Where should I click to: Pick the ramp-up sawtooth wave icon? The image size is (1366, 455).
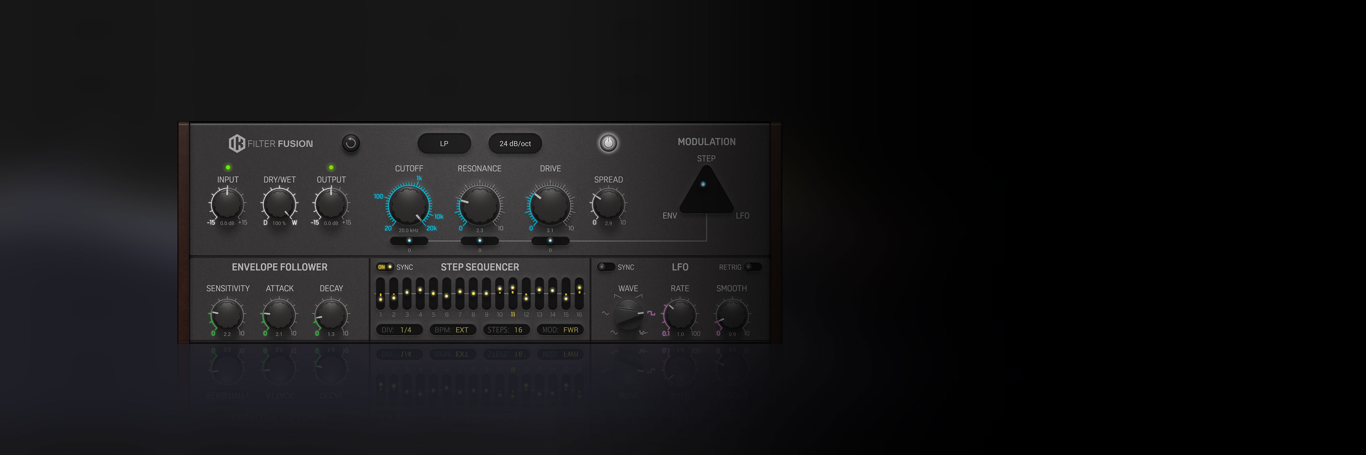[x=639, y=296]
